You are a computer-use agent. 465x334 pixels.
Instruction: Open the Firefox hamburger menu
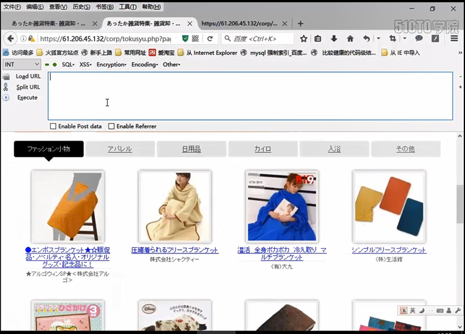454,39
